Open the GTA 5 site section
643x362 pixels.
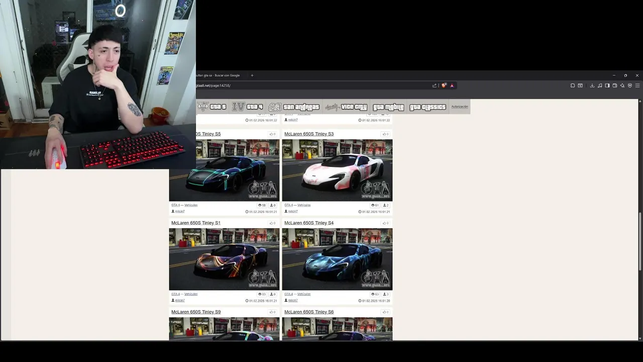pyautogui.click(x=212, y=107)
